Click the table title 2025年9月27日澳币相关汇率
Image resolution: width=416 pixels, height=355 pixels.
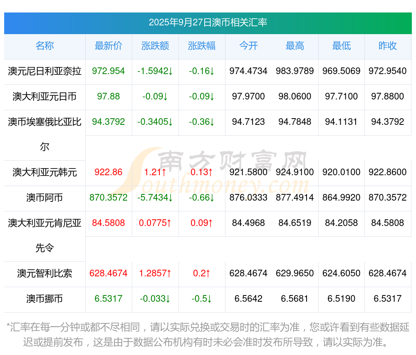[208, 22]
